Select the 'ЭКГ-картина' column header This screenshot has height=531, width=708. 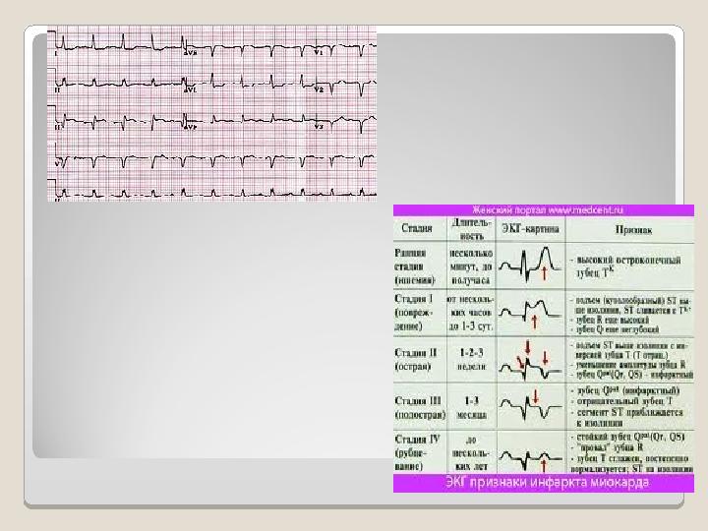[x=531, y=228]
